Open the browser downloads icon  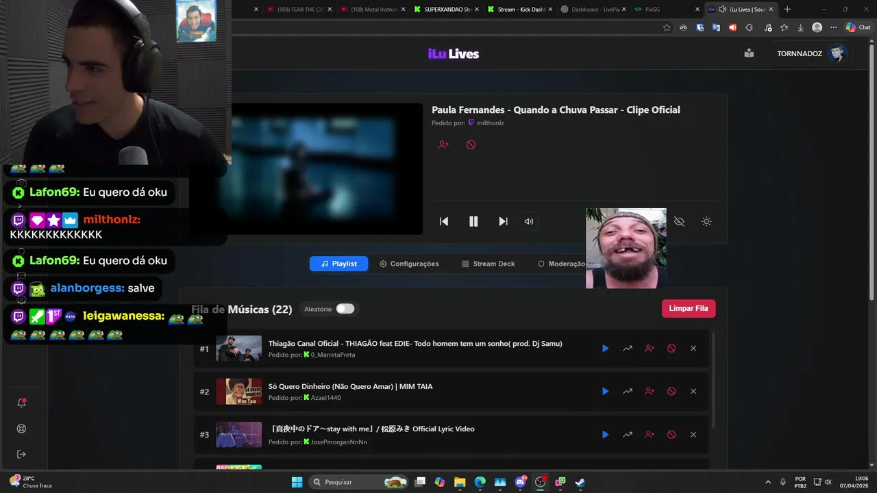pos(800,27)
